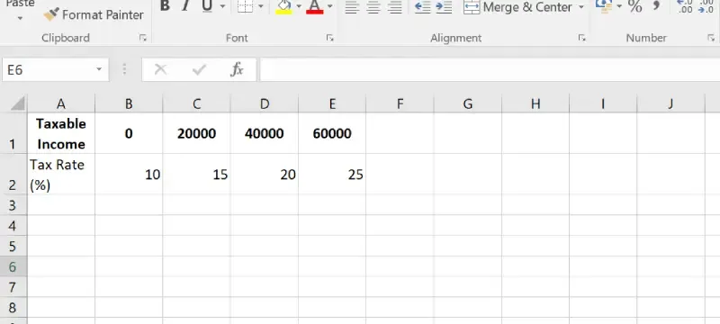Open Alignment settings dialog launcher
The height and width of the screenshot is (324, 720).
(581, 38)
